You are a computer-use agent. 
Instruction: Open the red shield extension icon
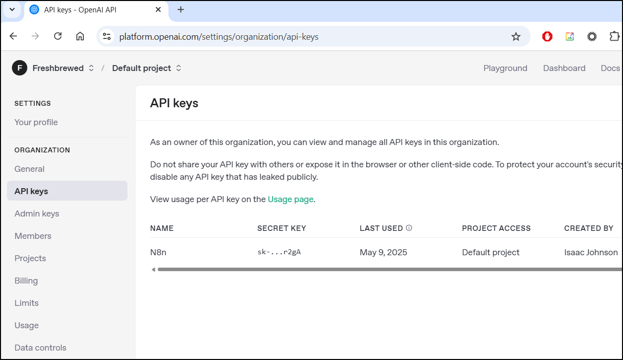point(547,36)
